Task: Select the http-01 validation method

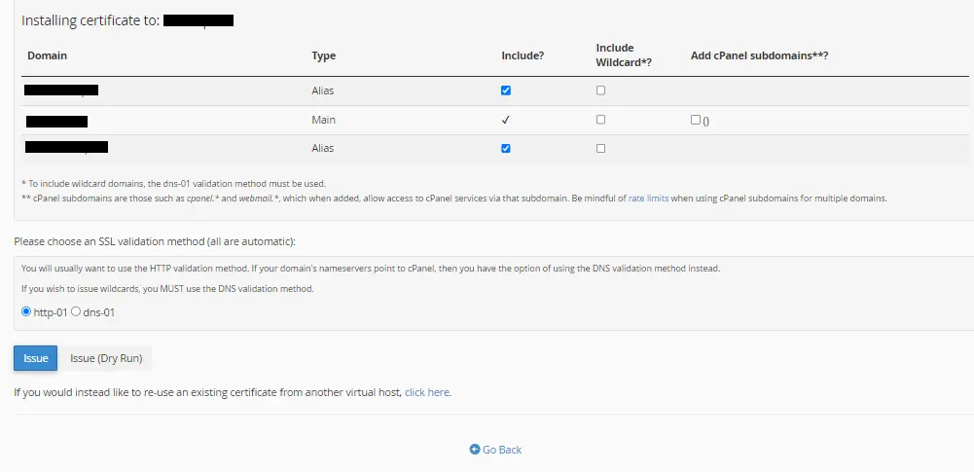Action: point(26,311)
